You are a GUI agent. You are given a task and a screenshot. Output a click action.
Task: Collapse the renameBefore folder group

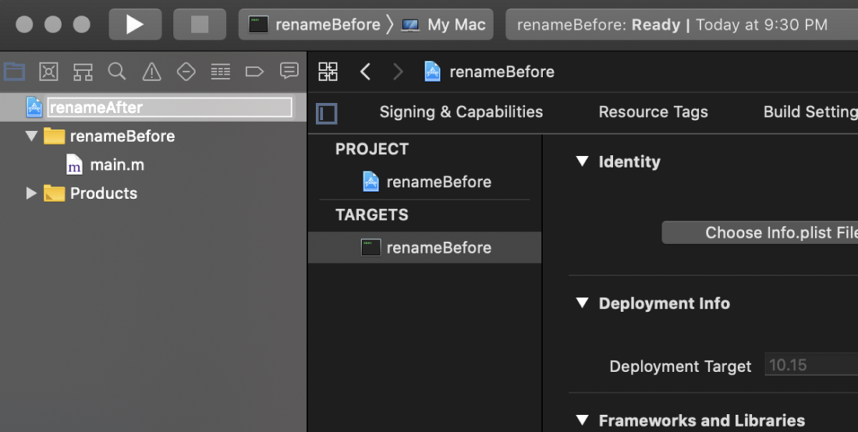click(32, 136)
